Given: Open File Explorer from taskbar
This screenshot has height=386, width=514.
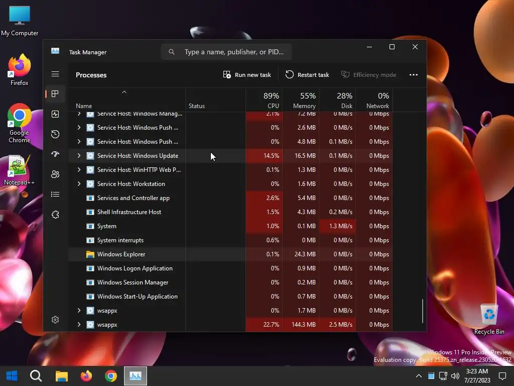Looking at the screenshot, I should pos(61,376).
